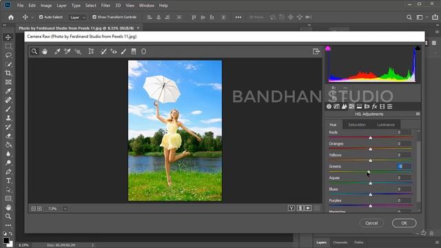Open the Presets panel icon
441x248 pixels.
coord(389,106)
